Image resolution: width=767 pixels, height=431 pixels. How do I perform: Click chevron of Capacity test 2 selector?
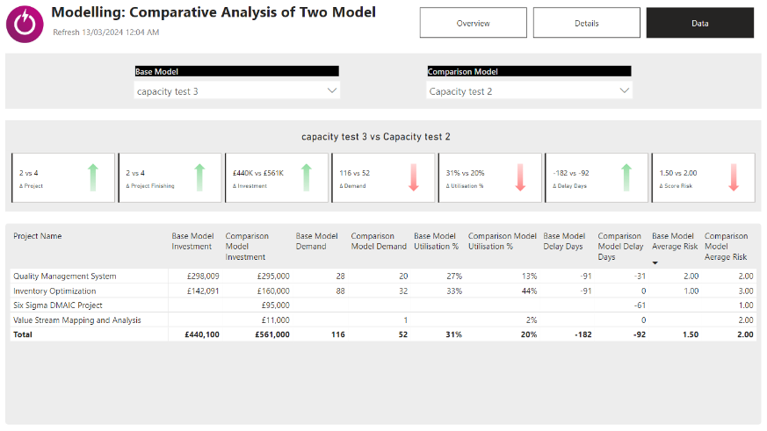click(624, 90)
